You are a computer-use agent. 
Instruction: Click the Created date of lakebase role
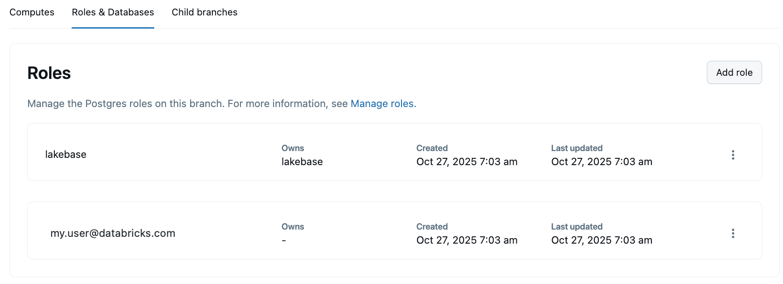(467, 162)
